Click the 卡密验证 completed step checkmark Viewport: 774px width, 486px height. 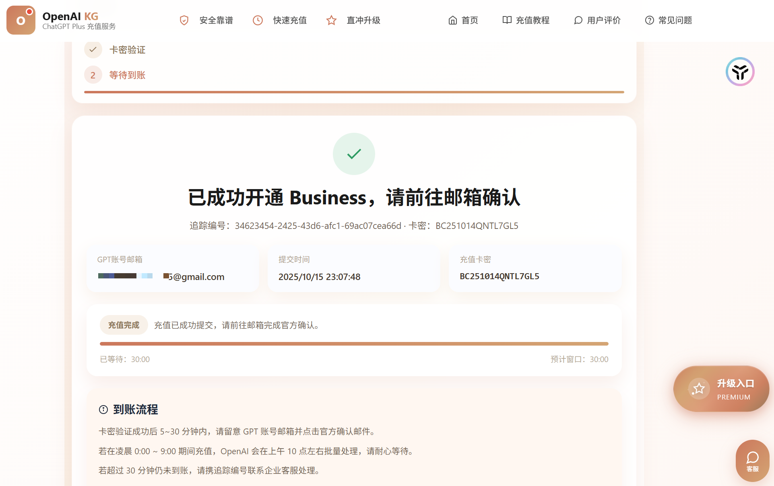(x=93, y=49)
